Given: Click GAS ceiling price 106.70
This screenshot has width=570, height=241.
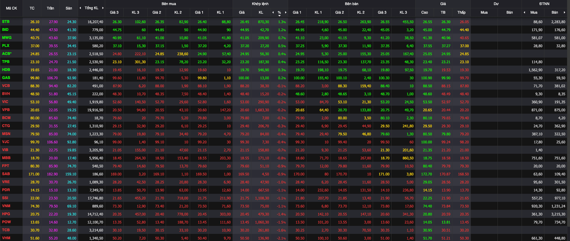Looking at the screenshot, I should point(52,78).
